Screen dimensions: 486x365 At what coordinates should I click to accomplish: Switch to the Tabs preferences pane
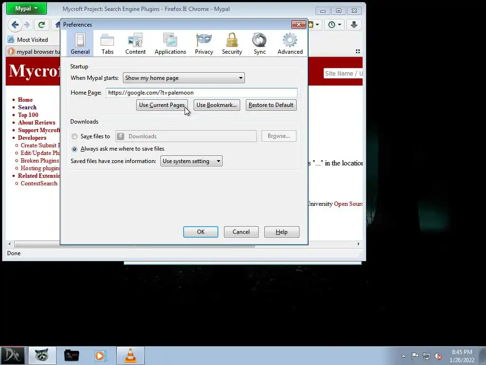tap(107, 44)
